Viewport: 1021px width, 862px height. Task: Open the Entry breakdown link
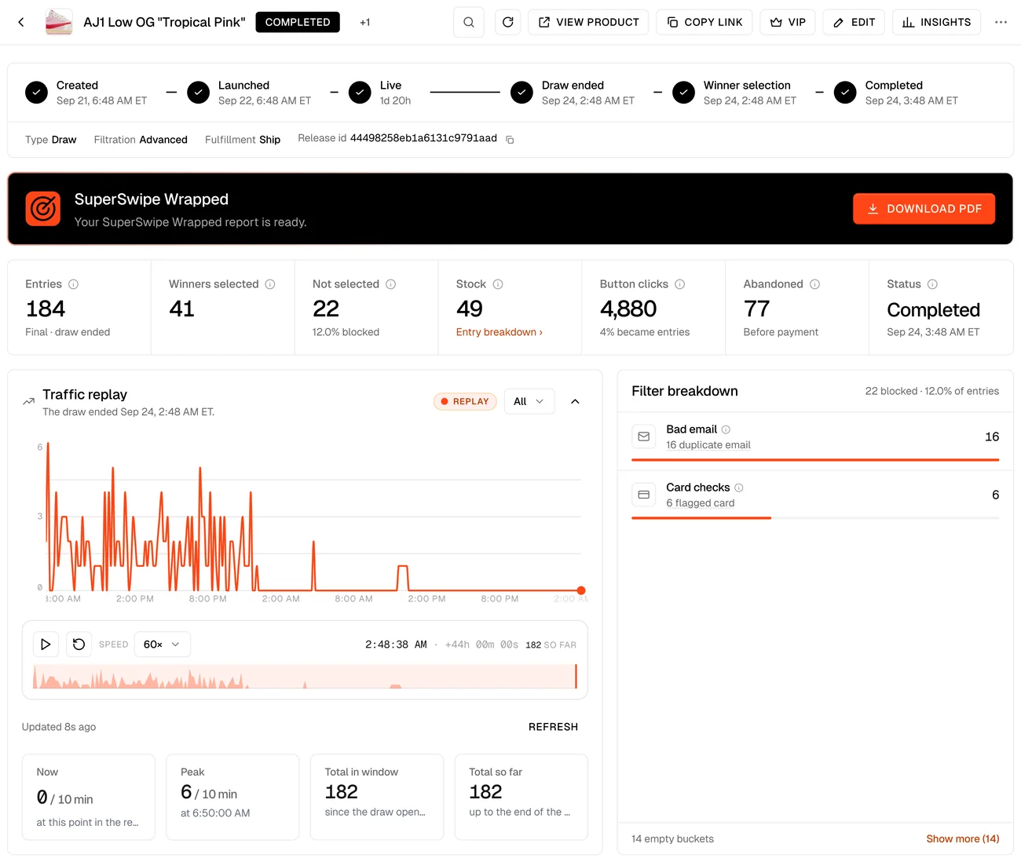click(x=500, y=332)
